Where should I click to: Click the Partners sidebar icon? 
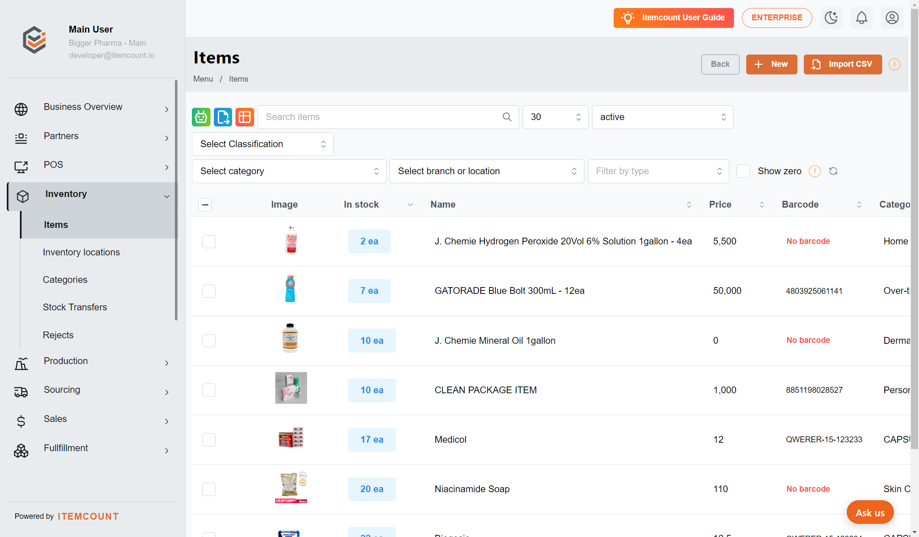pos(21,138)
